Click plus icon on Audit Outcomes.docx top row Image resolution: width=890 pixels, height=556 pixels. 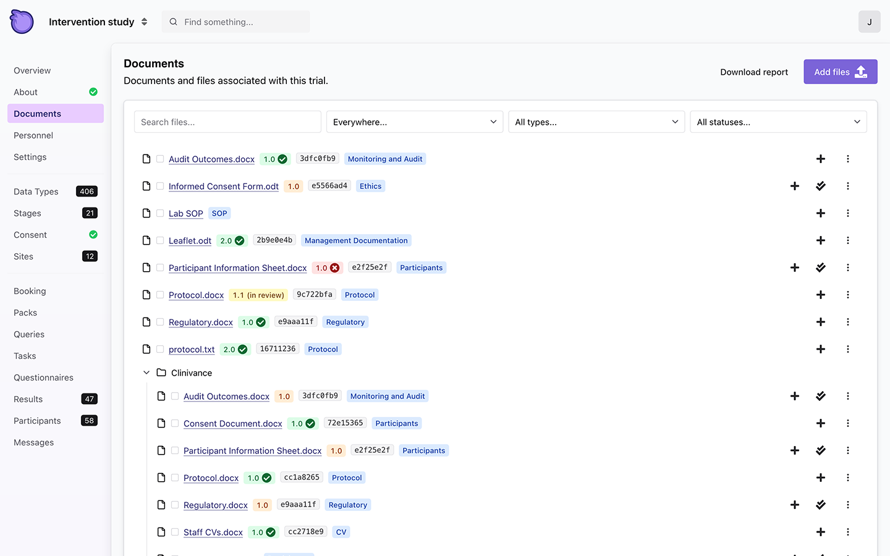821,159
